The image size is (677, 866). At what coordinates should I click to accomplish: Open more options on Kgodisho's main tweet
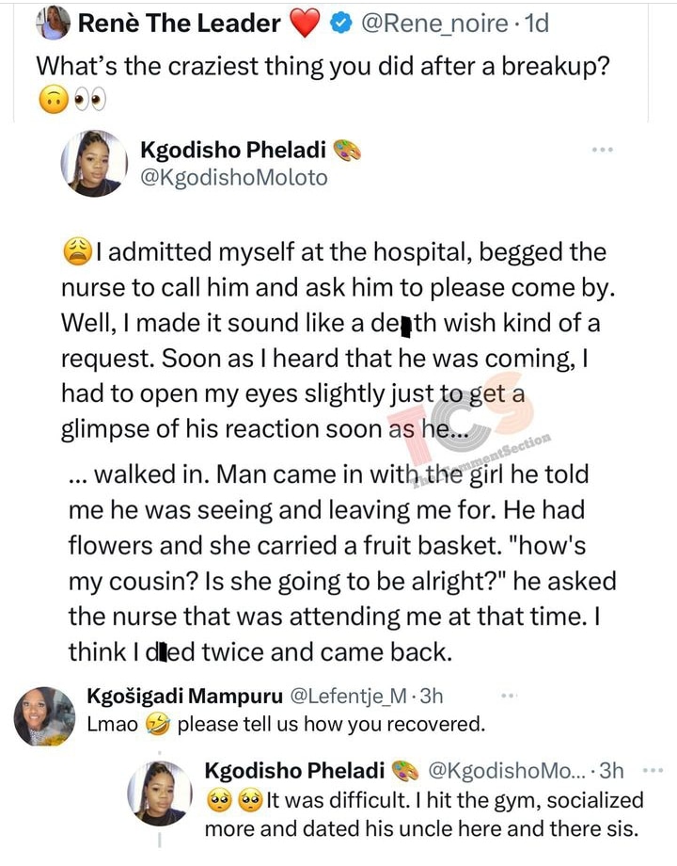coord(603,150)
